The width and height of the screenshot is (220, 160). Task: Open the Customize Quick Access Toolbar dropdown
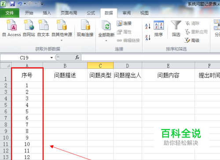click(42, 4)
